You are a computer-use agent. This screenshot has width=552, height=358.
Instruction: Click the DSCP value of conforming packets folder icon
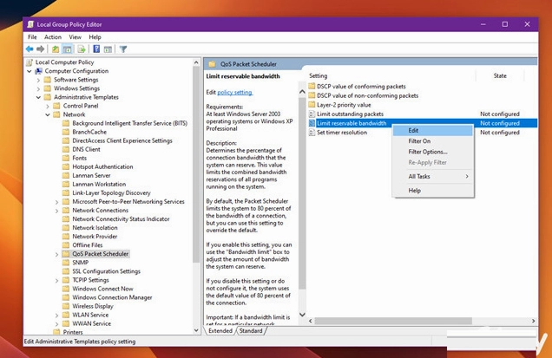coord(312,86)
